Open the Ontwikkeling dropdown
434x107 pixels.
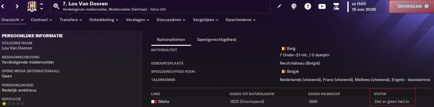pos(104,20)
